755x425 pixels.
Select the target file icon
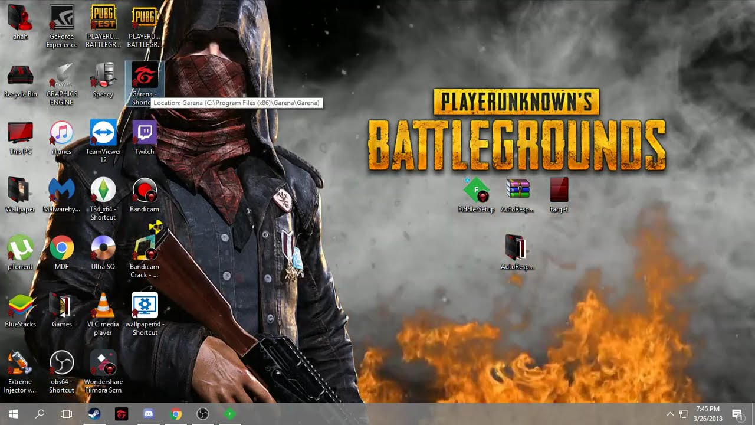559,195
